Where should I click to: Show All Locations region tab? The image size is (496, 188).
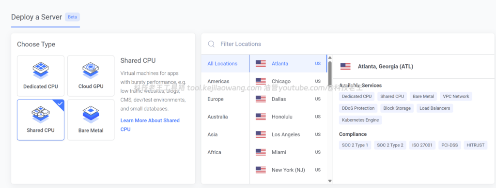point(225,63)
